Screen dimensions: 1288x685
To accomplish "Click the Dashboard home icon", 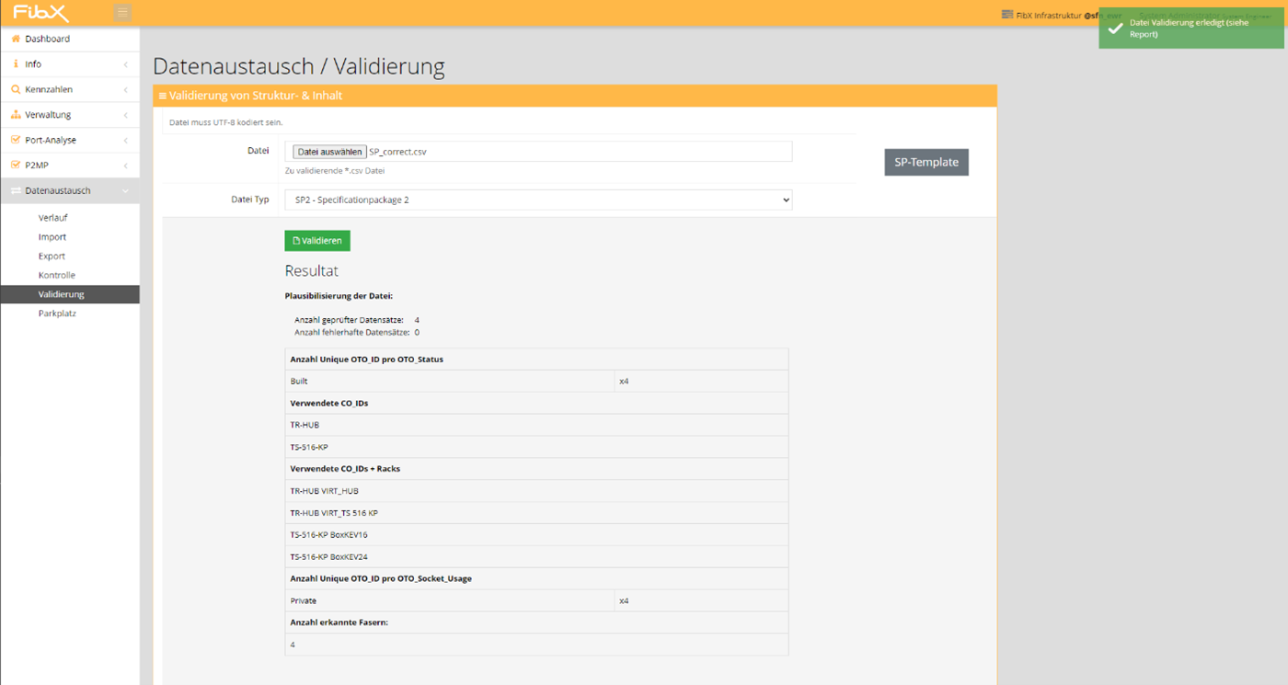I will (x=16, y=39).
